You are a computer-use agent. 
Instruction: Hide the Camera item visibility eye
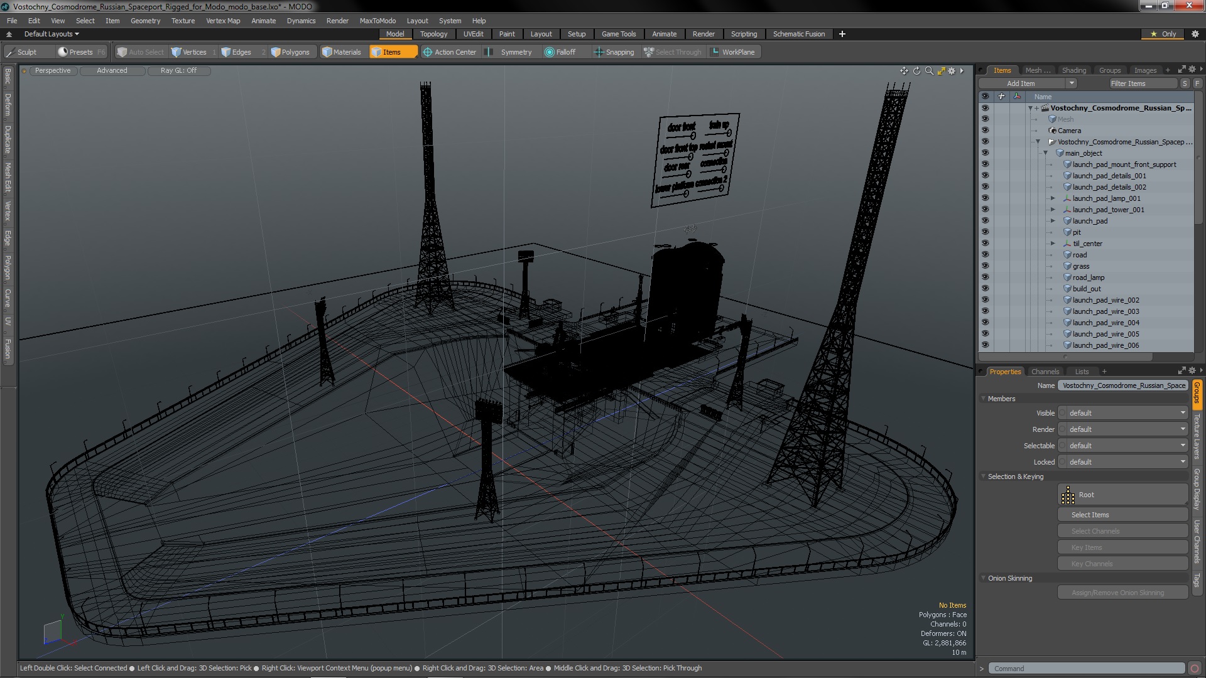[x=985, y=131]
